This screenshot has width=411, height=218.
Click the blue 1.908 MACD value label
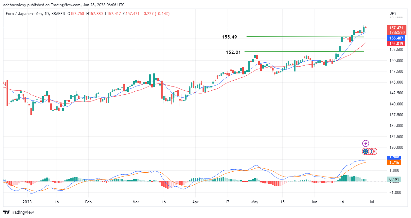(x=394, y=157)
